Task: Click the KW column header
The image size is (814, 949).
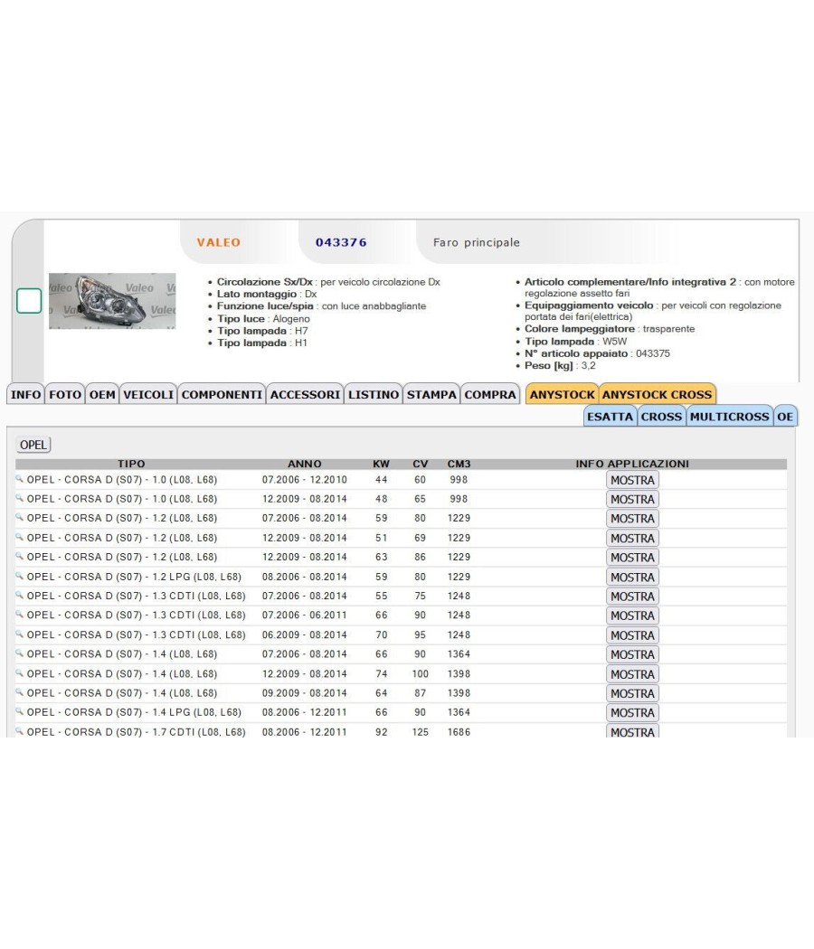Action: 381,464
